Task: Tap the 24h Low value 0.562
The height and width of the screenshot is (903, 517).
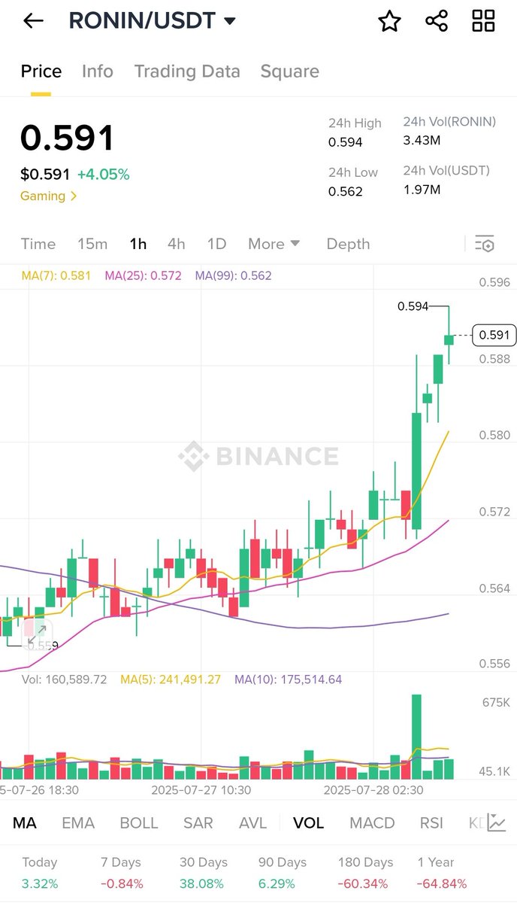Action: pyautogui.click(x=346, y=191)
